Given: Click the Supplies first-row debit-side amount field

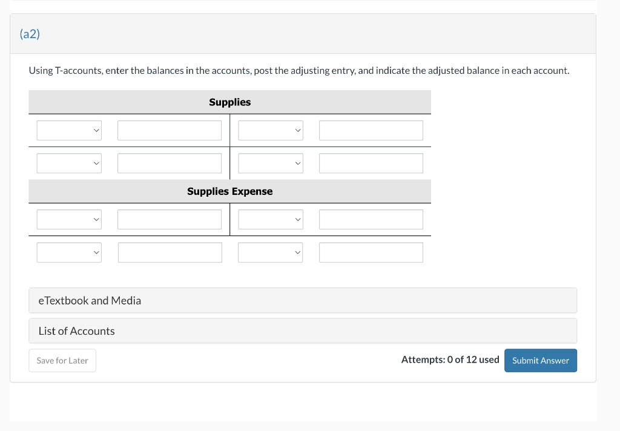Looking at the screenshot, I should click(170, 130).
